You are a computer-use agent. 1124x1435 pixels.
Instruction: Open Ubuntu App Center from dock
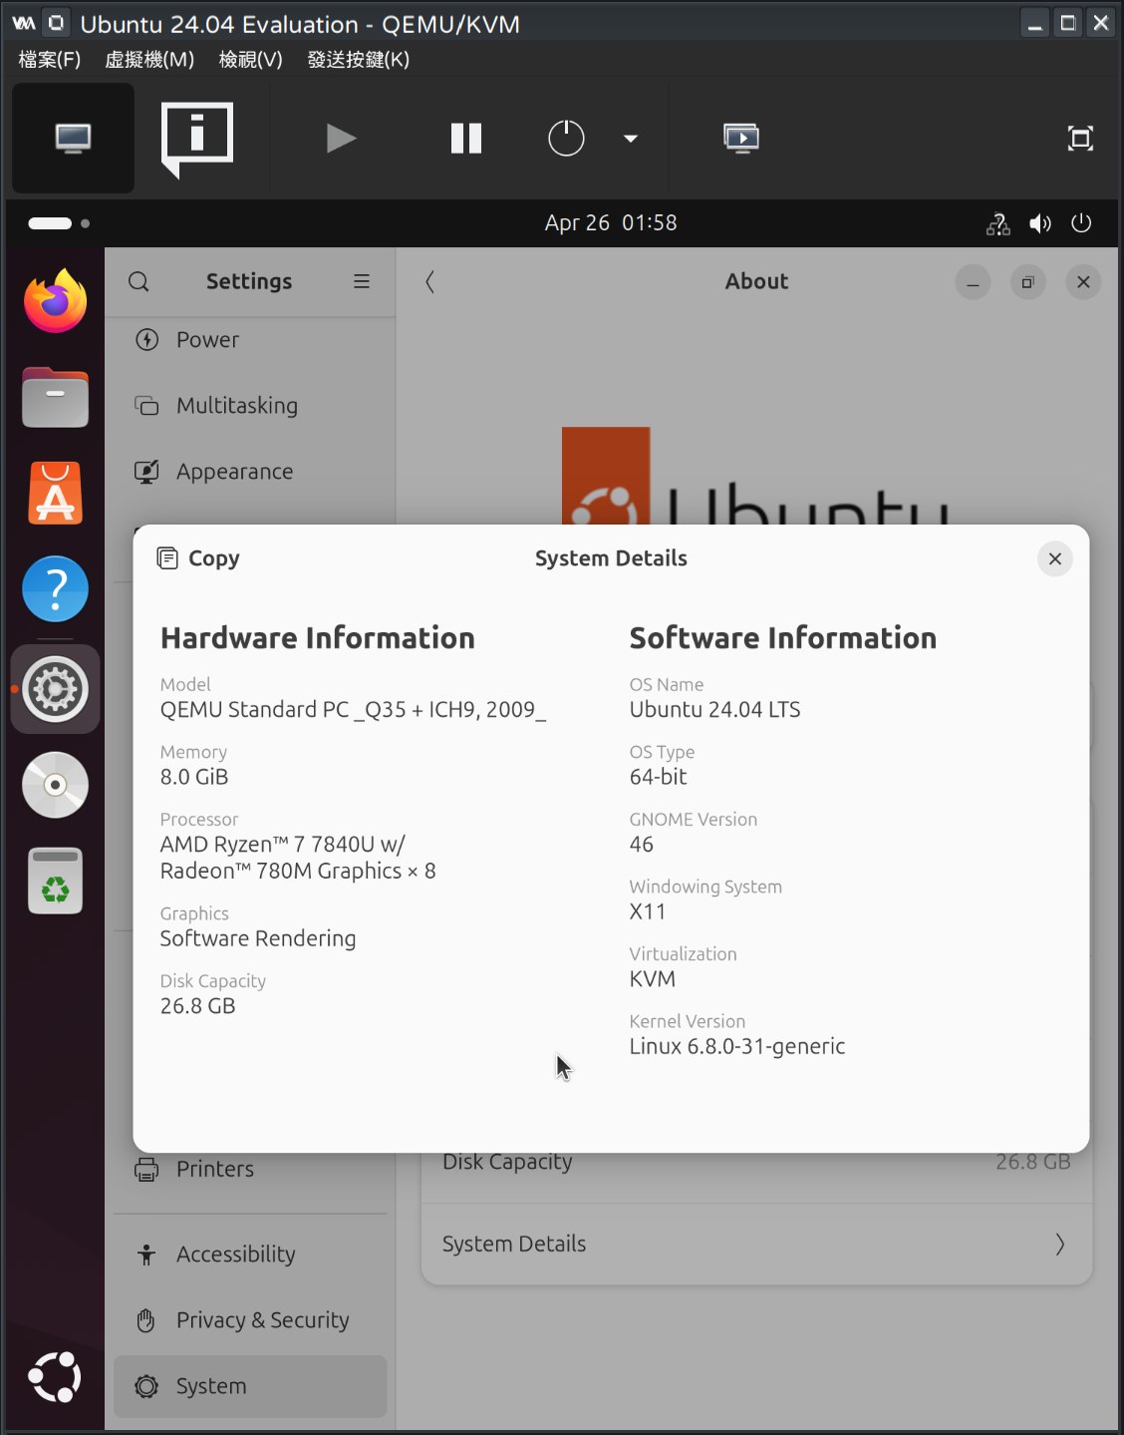coord(56,493)
